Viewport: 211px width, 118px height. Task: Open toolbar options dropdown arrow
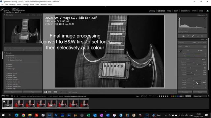pos(175,92)
